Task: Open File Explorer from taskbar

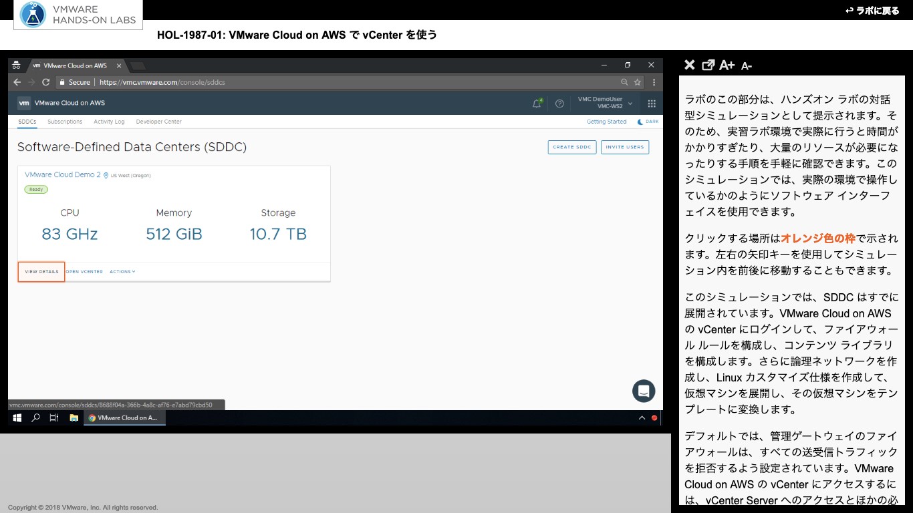Action: coord(74,418)
